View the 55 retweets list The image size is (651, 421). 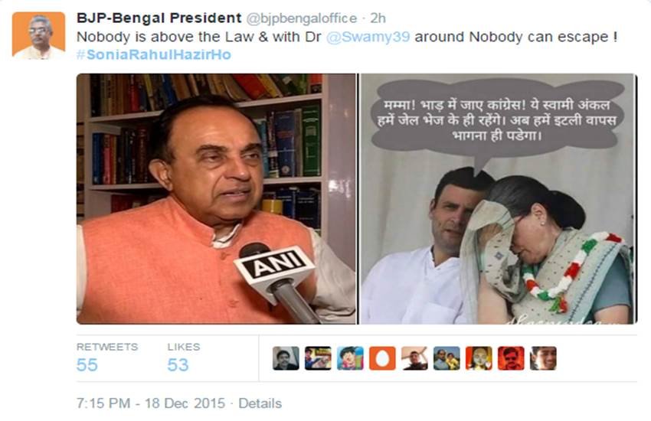coord(106,358)
